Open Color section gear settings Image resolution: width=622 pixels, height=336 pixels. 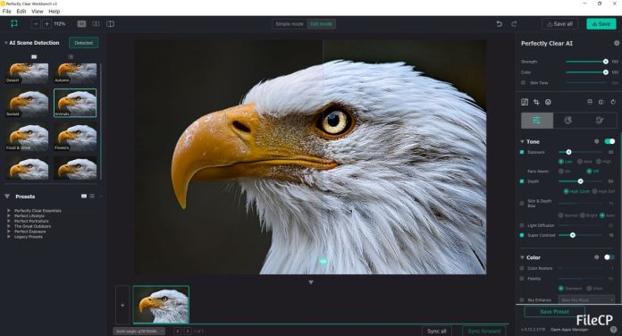point(597,257)
